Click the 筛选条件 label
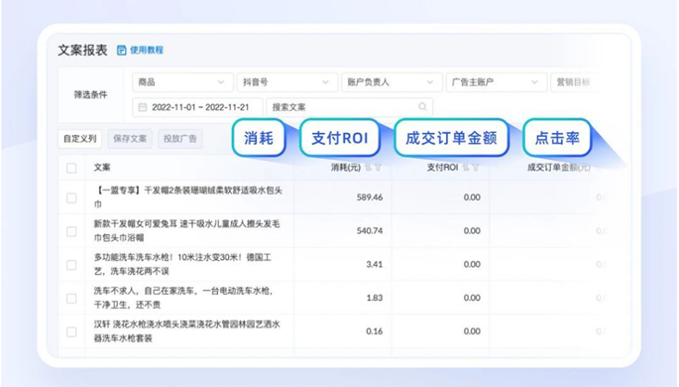The image size is (679, 387). [90, 95]
